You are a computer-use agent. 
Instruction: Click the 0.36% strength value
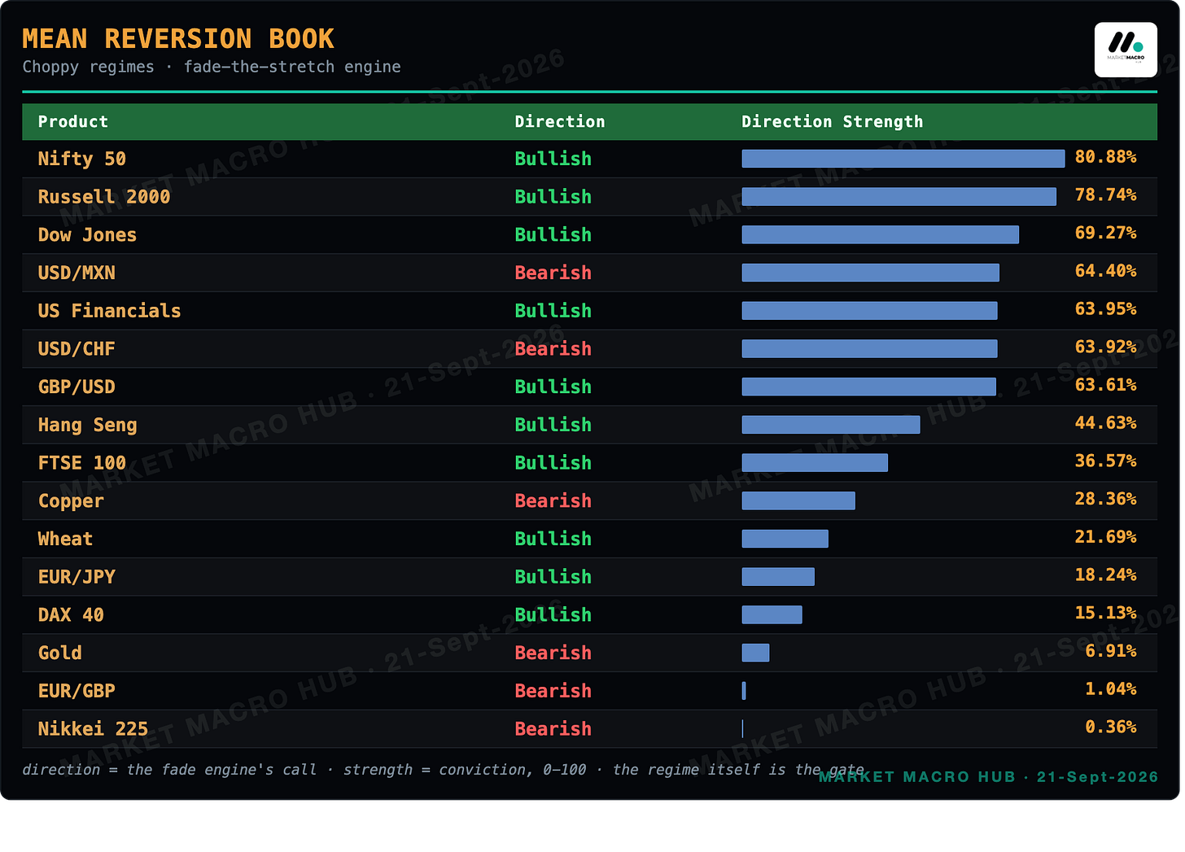1111,727
